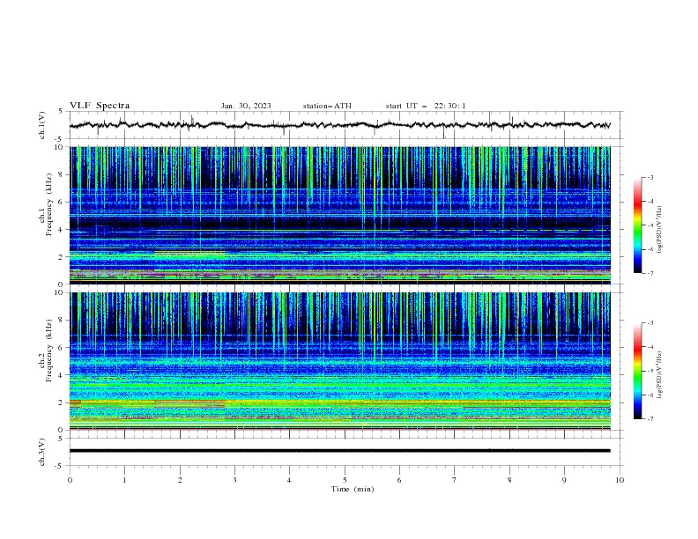Click the "VLF Spectra" plot title

(100, 106)
